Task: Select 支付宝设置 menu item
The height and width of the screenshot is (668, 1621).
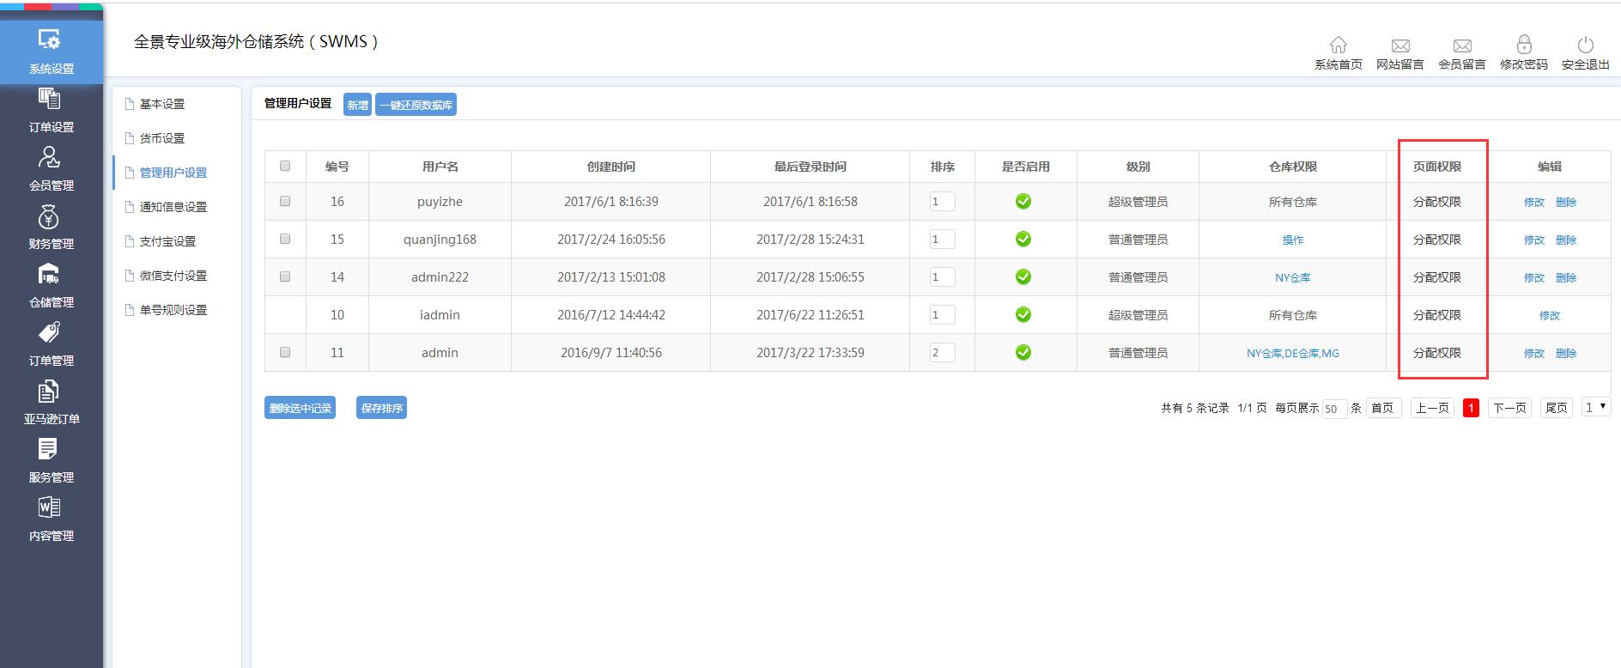Action: [x=167, y=241]
